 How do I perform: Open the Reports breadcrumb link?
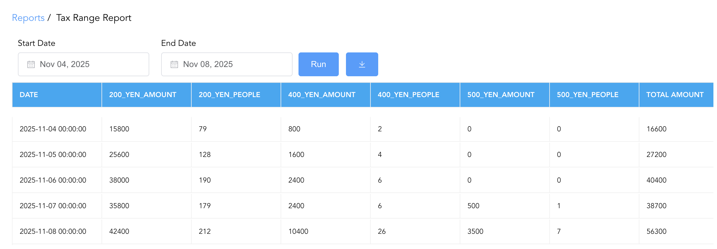[28, 18]
